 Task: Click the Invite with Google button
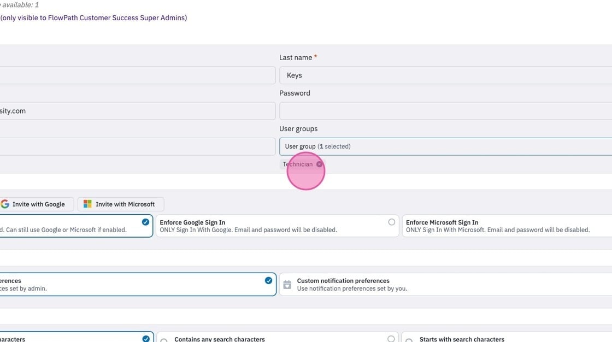pyautogui.click(x=37, y=204)
